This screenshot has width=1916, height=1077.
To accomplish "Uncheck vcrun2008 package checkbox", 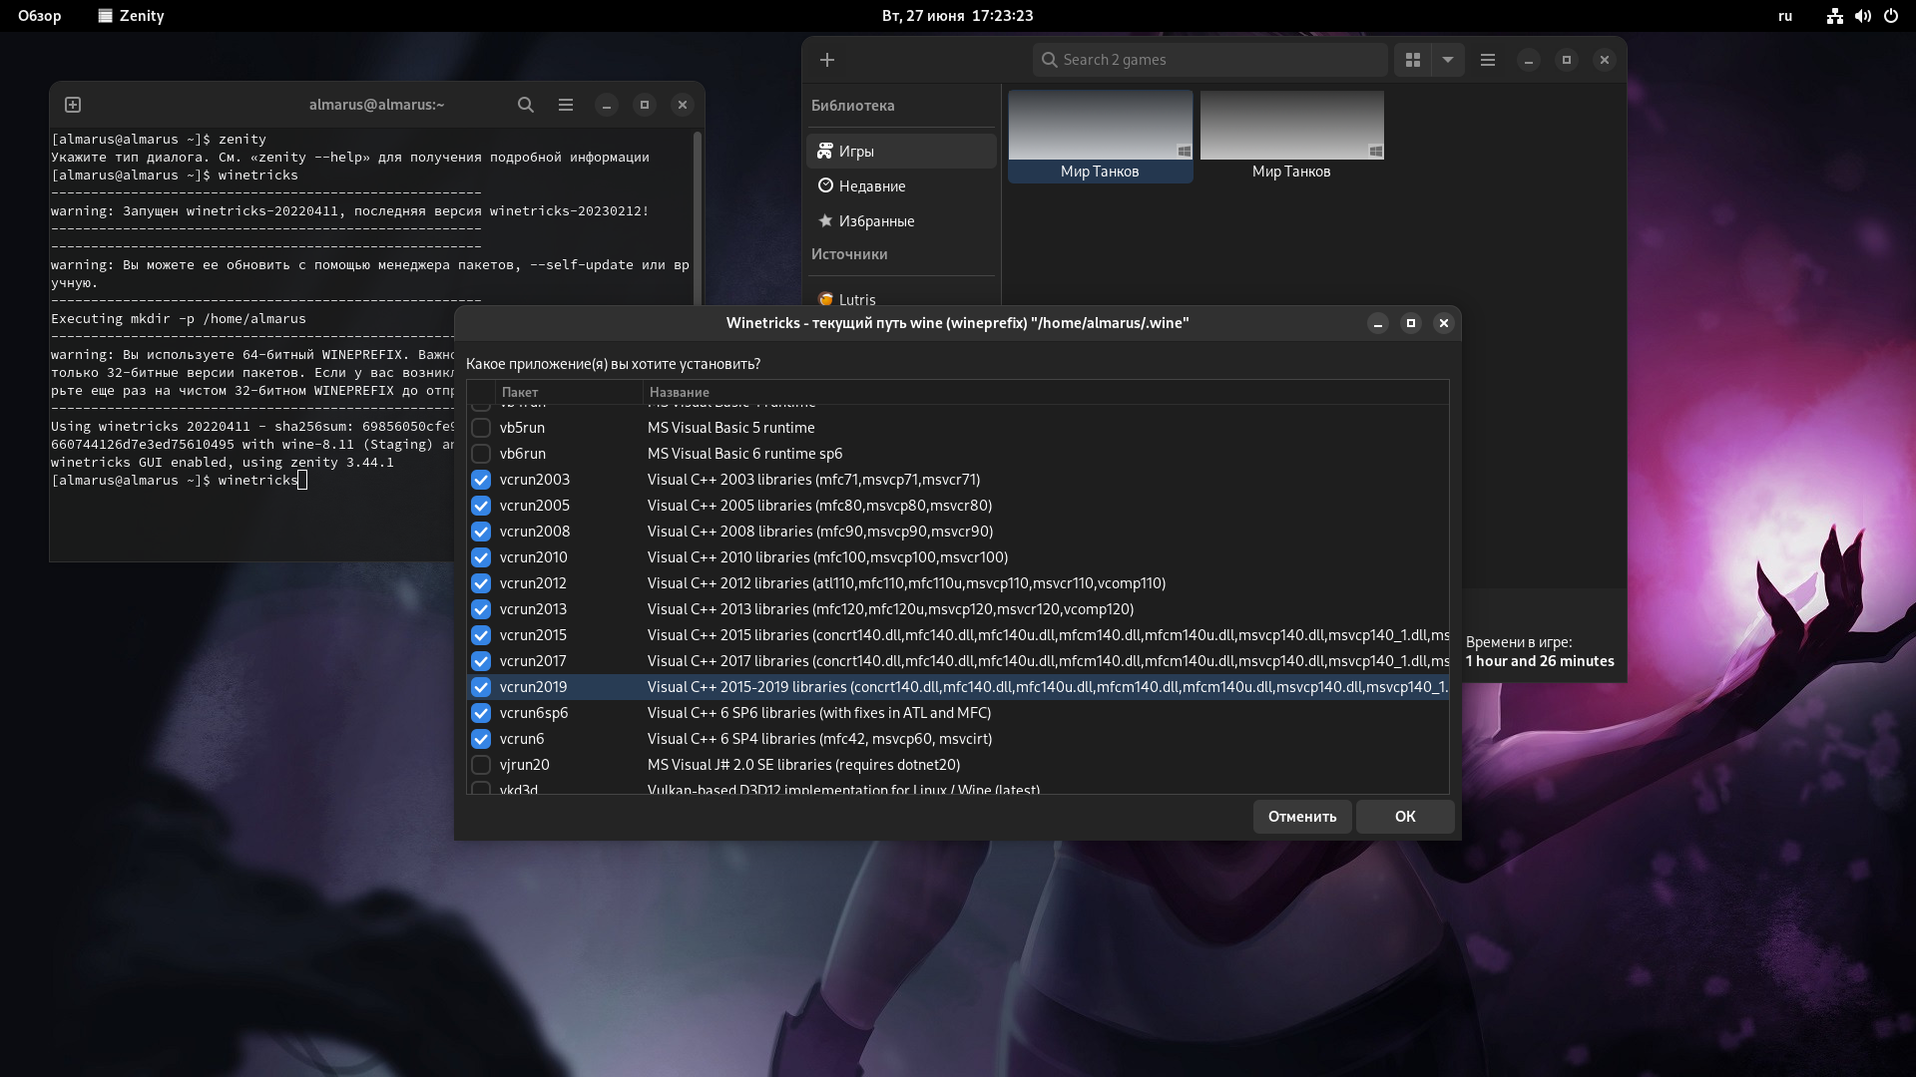I will pos(481,532).
